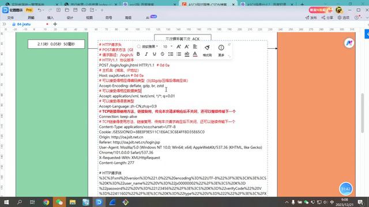Expand the blue right-side panel handle
The height and width of the screenshot is (207, 369).
click(x=367, y=34)
